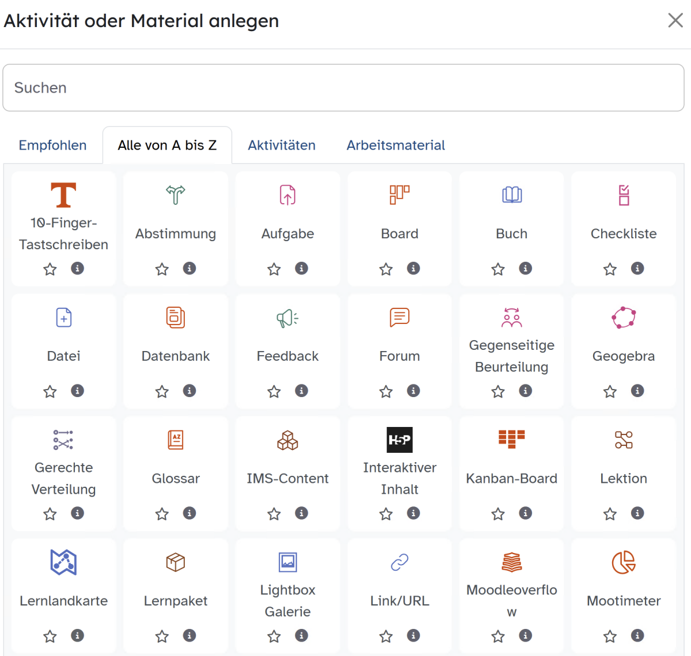Image resolution: width=691 pixels, height=656 pixels.
Task: Select the 10-Finger-Tastschreiben activity icon
Action: [x=63, y=194]
